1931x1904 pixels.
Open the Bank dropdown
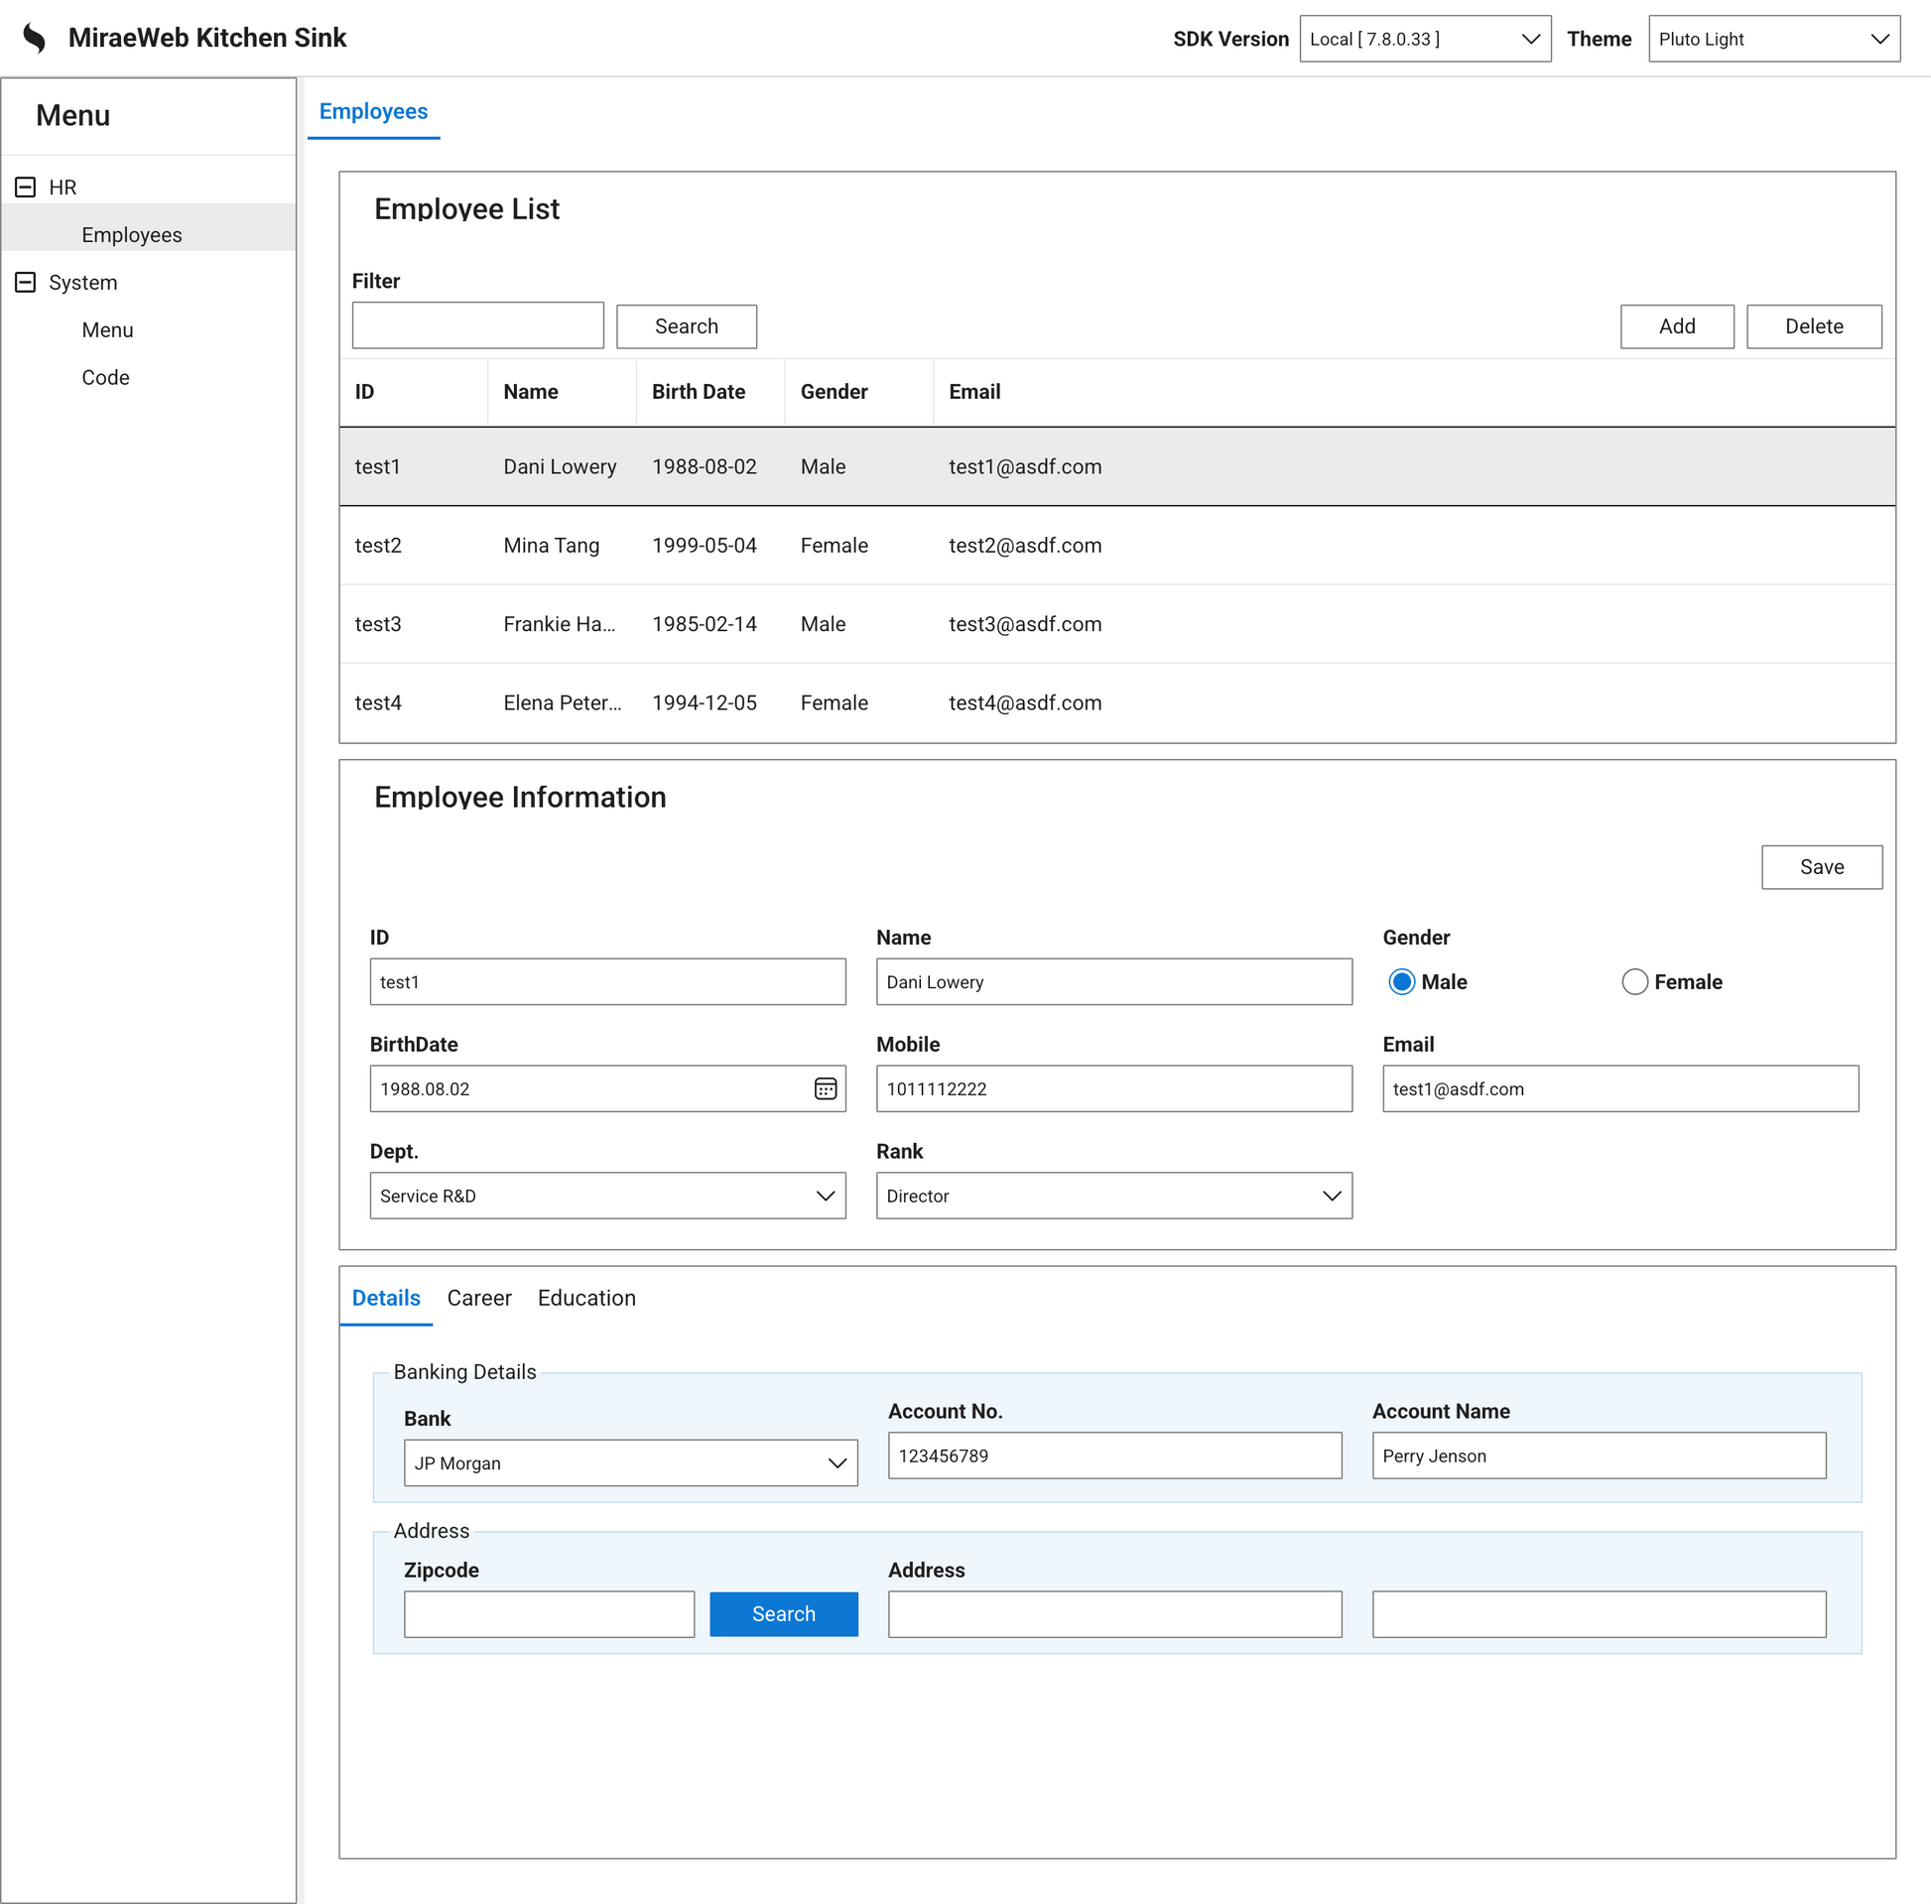coord(630,1462)
